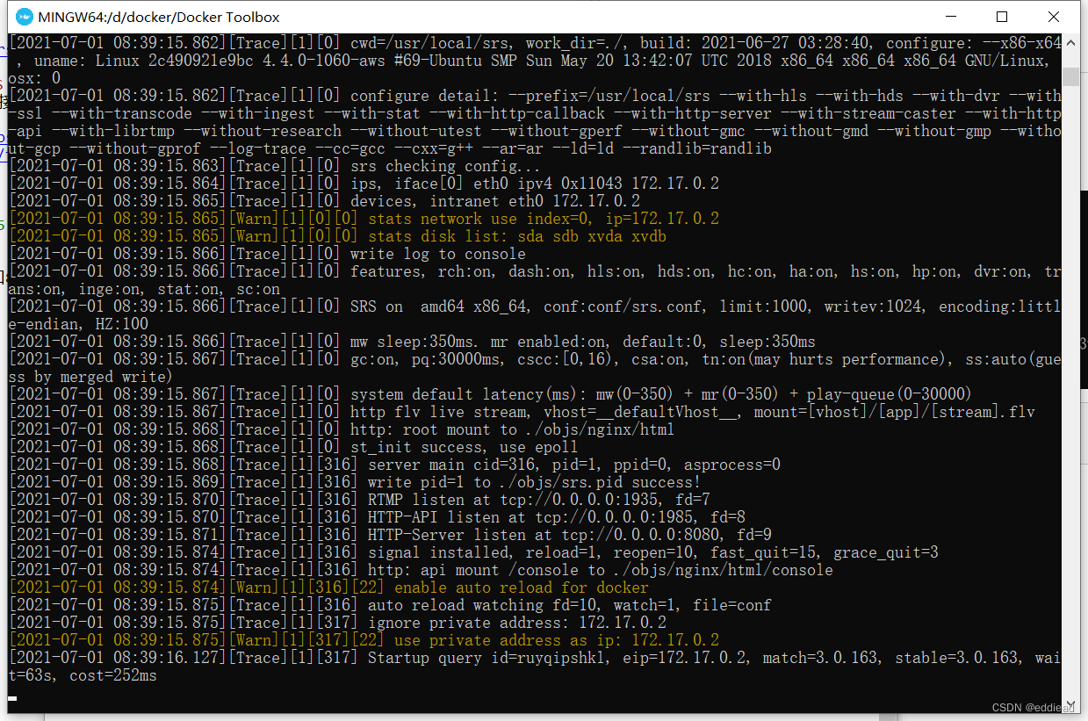Open the MINGW64 window system menu icon
1088x721 pixels.
[x=25, y=17]
